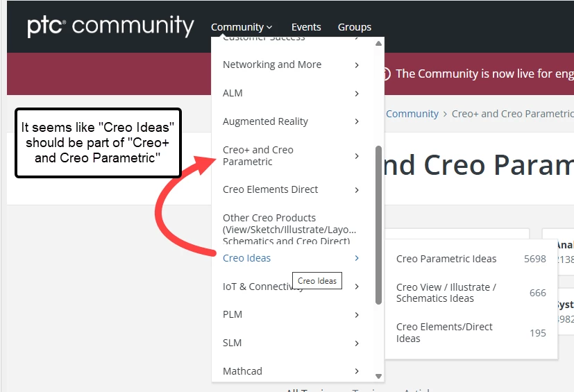Click the 195 idea count

point(538,333)
